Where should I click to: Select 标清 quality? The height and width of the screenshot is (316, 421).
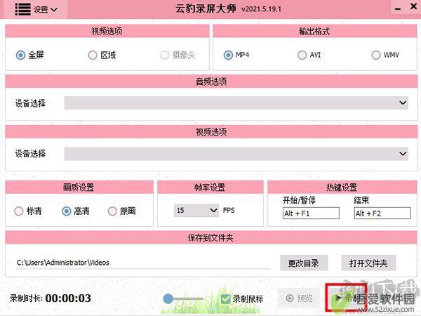click(28, 211)
